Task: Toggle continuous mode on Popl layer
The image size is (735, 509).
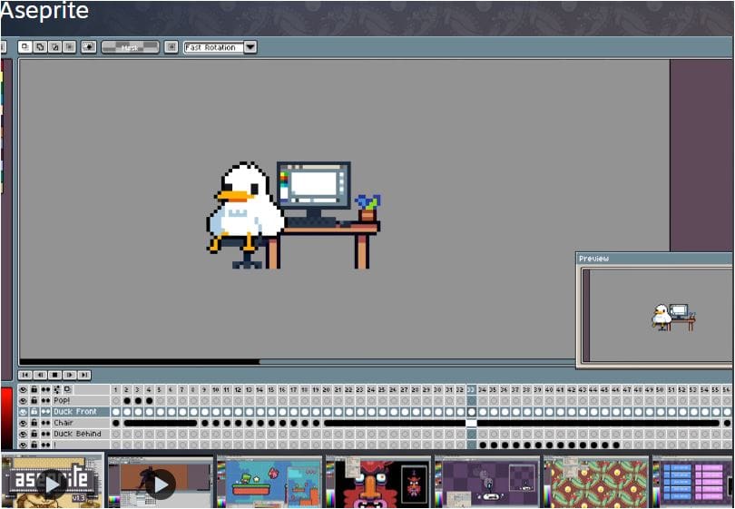Action: pos(45,401)
